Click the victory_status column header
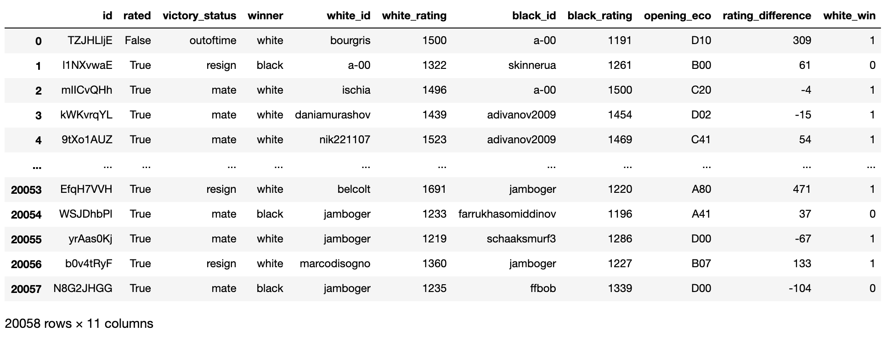The image size is (892, 337). pos(199,16)
